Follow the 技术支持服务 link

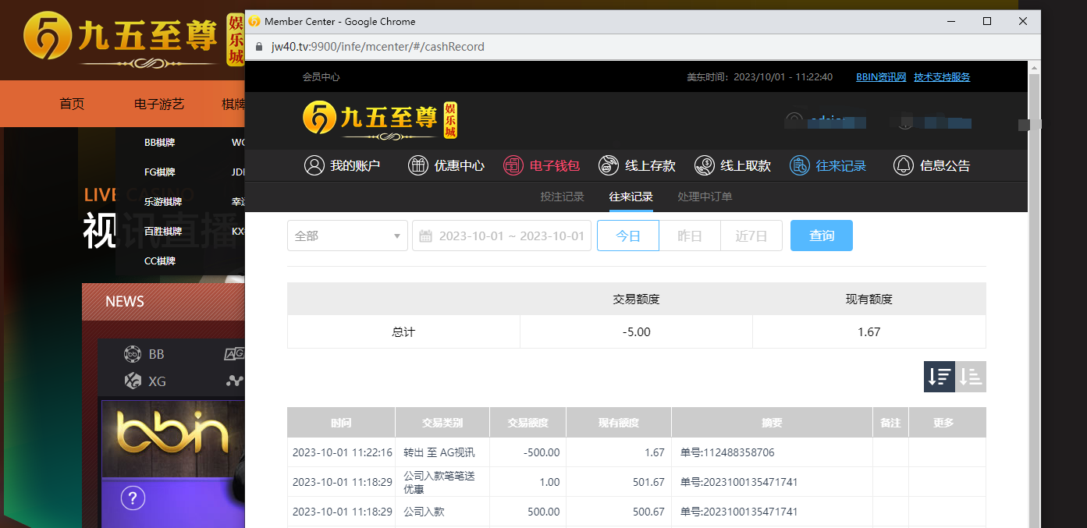942,76
